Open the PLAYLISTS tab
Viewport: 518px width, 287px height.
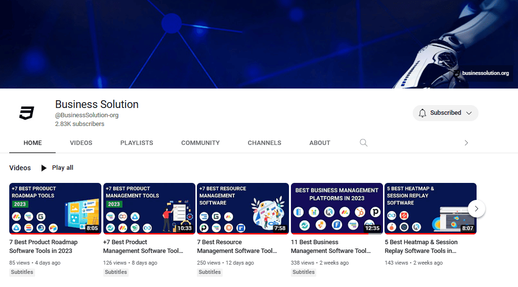136,143
